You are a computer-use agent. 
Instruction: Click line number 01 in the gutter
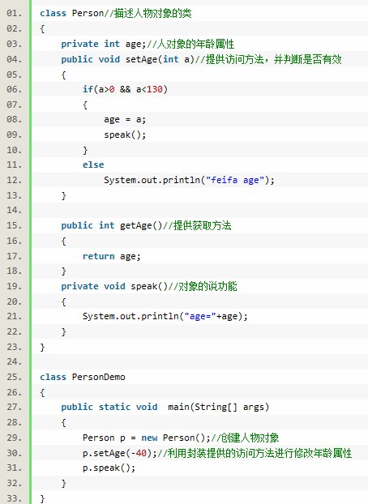(x=14, y=13)
